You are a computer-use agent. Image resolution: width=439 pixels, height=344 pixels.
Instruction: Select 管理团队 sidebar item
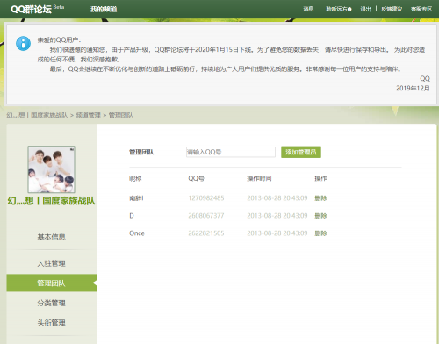click(x=52, y=283)
